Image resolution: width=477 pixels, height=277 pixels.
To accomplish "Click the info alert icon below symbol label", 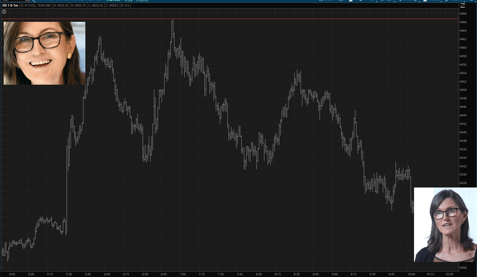I will click(x=4, y=12).
